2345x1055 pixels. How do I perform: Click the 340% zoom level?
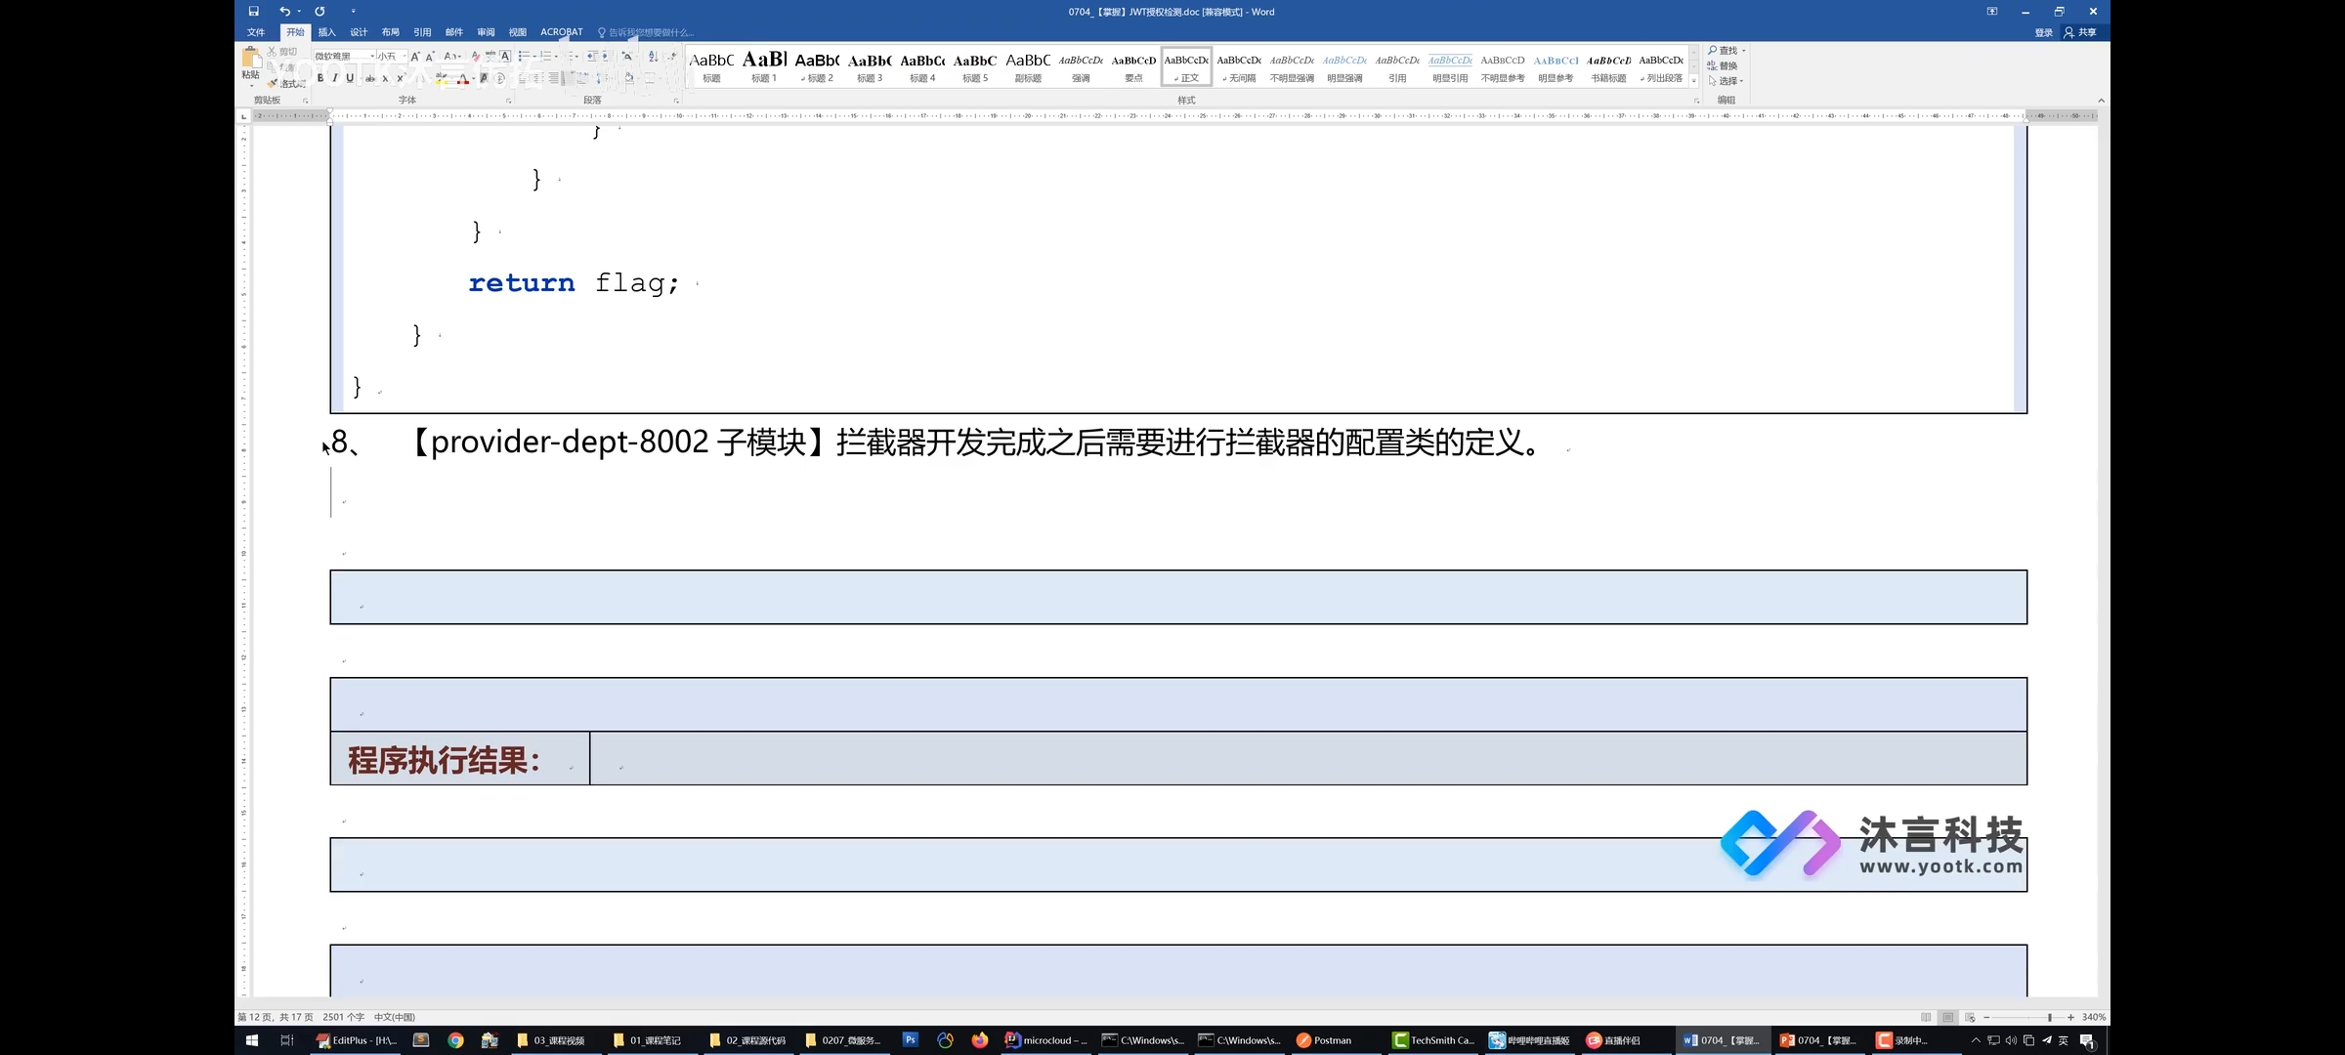pos(2094,1017)
